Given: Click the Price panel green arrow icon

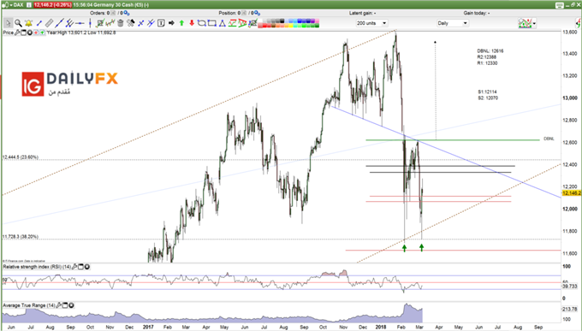Looking at the screenshot, I should point(42,33).
